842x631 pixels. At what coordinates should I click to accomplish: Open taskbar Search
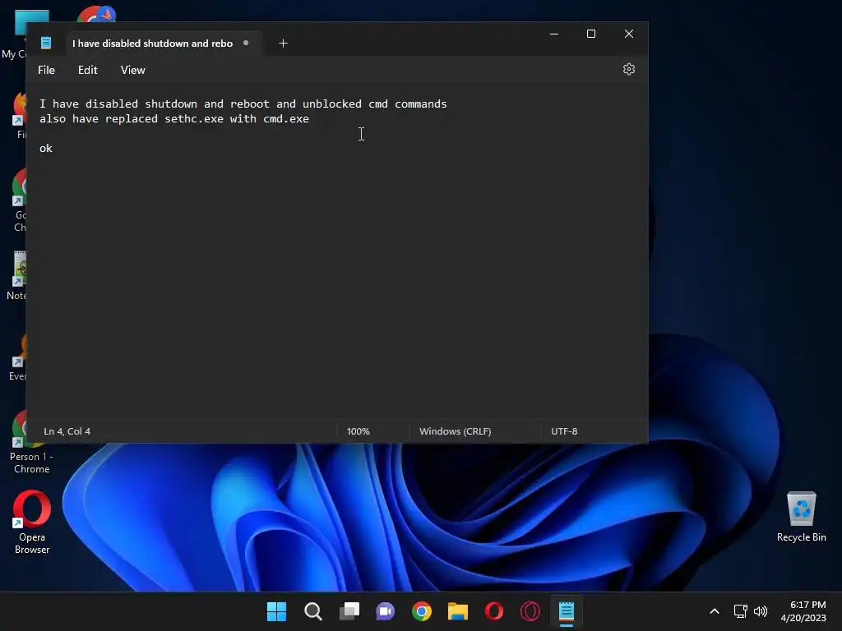tap(313, 611)
